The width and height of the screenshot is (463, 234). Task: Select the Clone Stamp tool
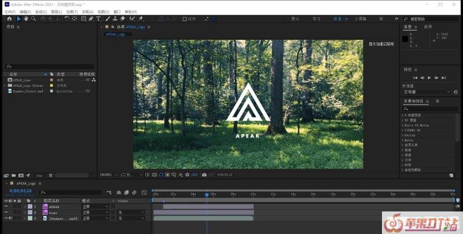[115, 18]
